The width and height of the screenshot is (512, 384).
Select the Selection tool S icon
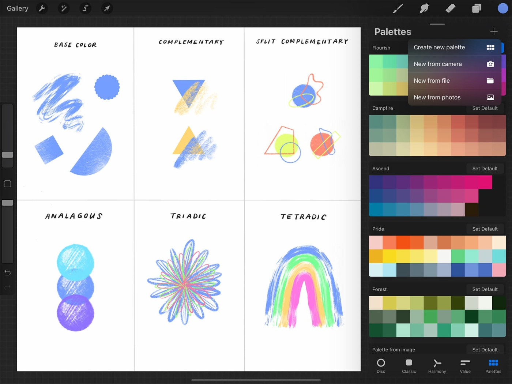point(85,8)
